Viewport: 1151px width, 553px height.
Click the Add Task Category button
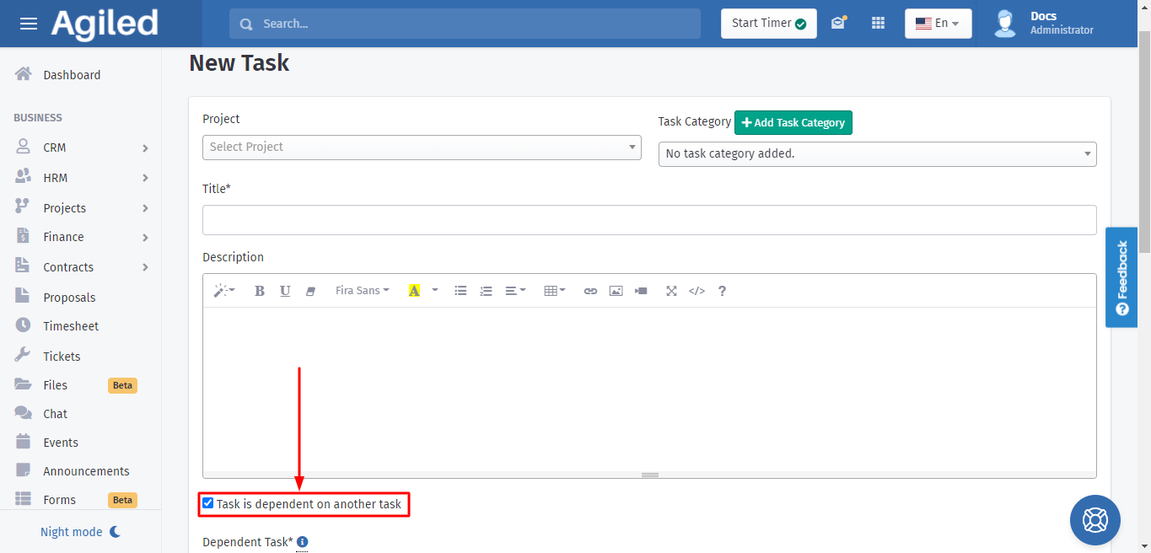coord(793,122)
